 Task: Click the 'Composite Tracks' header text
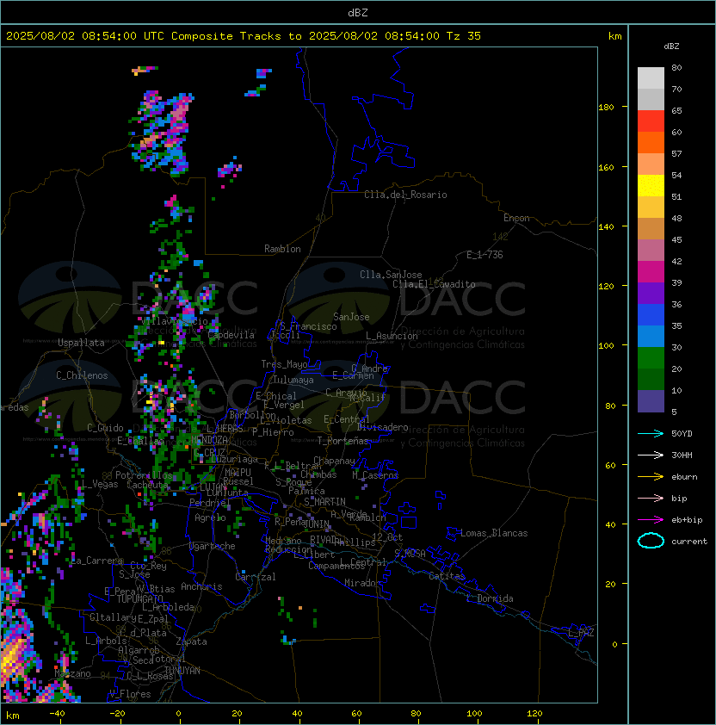(226, 36)
